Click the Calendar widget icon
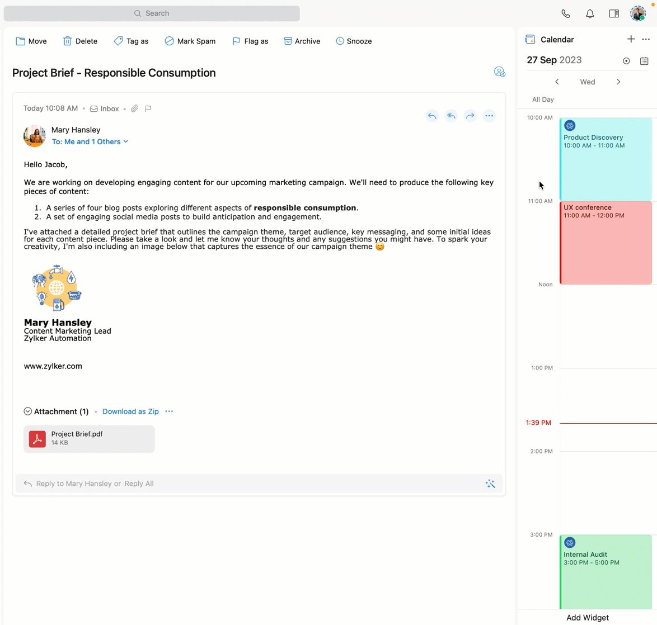The width and height of the screenshot is (657, 625). (530, 39)
